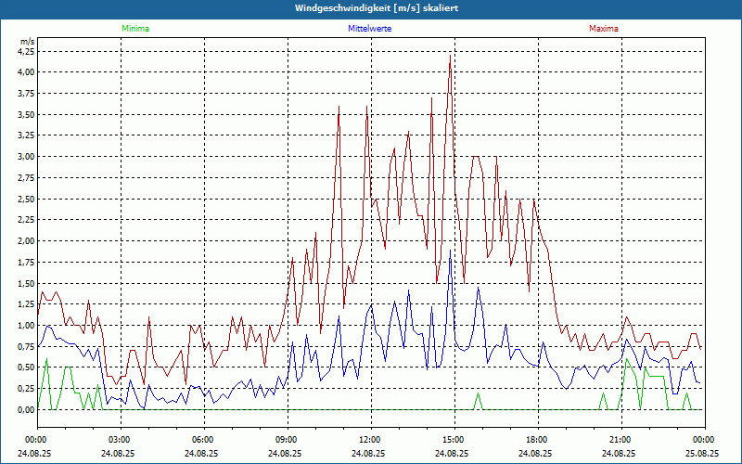This screenshot has height=464, width=742.
Task: Select the 1,00 y-axis tick label
Action: pos(25,326)
